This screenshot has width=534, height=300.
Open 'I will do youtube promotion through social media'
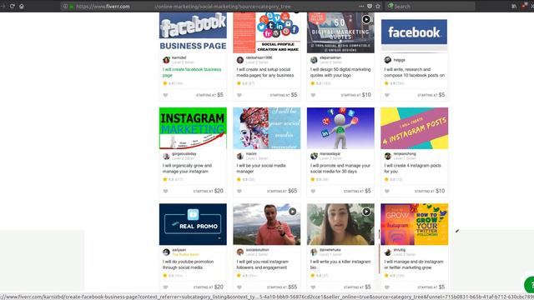pyautogui.click(x=188, y=265)
